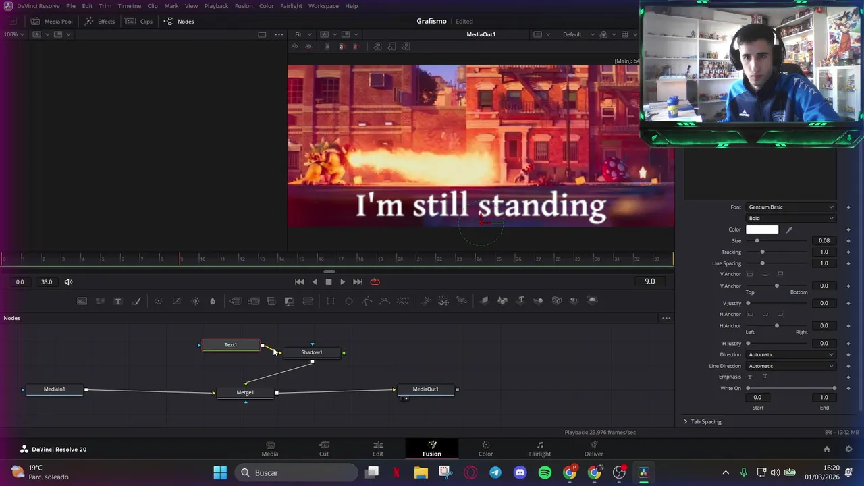Screen dimensions: 864x486
Task: Toggle the Nodes panel
Action: (x=179, y=22)
